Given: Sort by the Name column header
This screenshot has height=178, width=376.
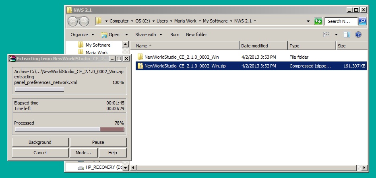Looking at the screenshot, I should (184, 46).
